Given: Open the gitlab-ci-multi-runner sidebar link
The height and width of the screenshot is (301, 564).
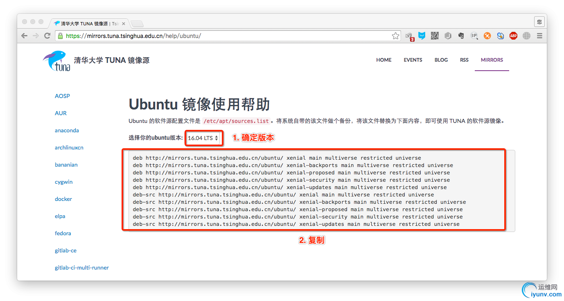Looking at the screenshot, I should pos(82,268).
